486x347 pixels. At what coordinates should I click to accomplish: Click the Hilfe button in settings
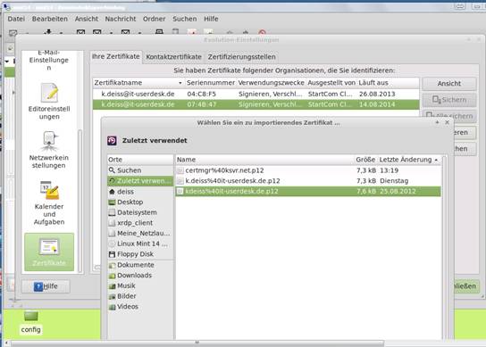click(x=46, y=286)
